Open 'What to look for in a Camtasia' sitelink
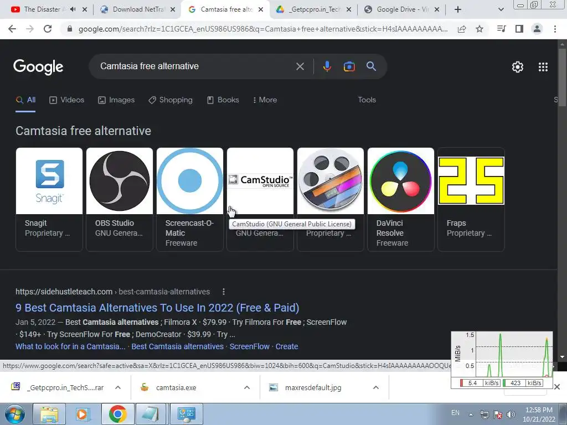The image size is (567, 425). pos(70,346)
